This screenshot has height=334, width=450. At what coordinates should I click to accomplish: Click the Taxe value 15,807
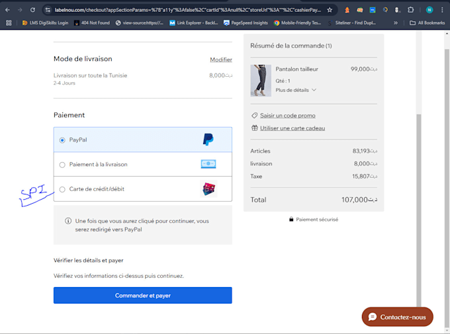[x=365, y=176]
